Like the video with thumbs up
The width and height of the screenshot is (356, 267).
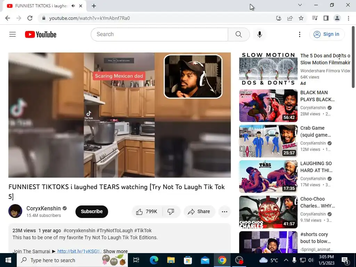147,212
